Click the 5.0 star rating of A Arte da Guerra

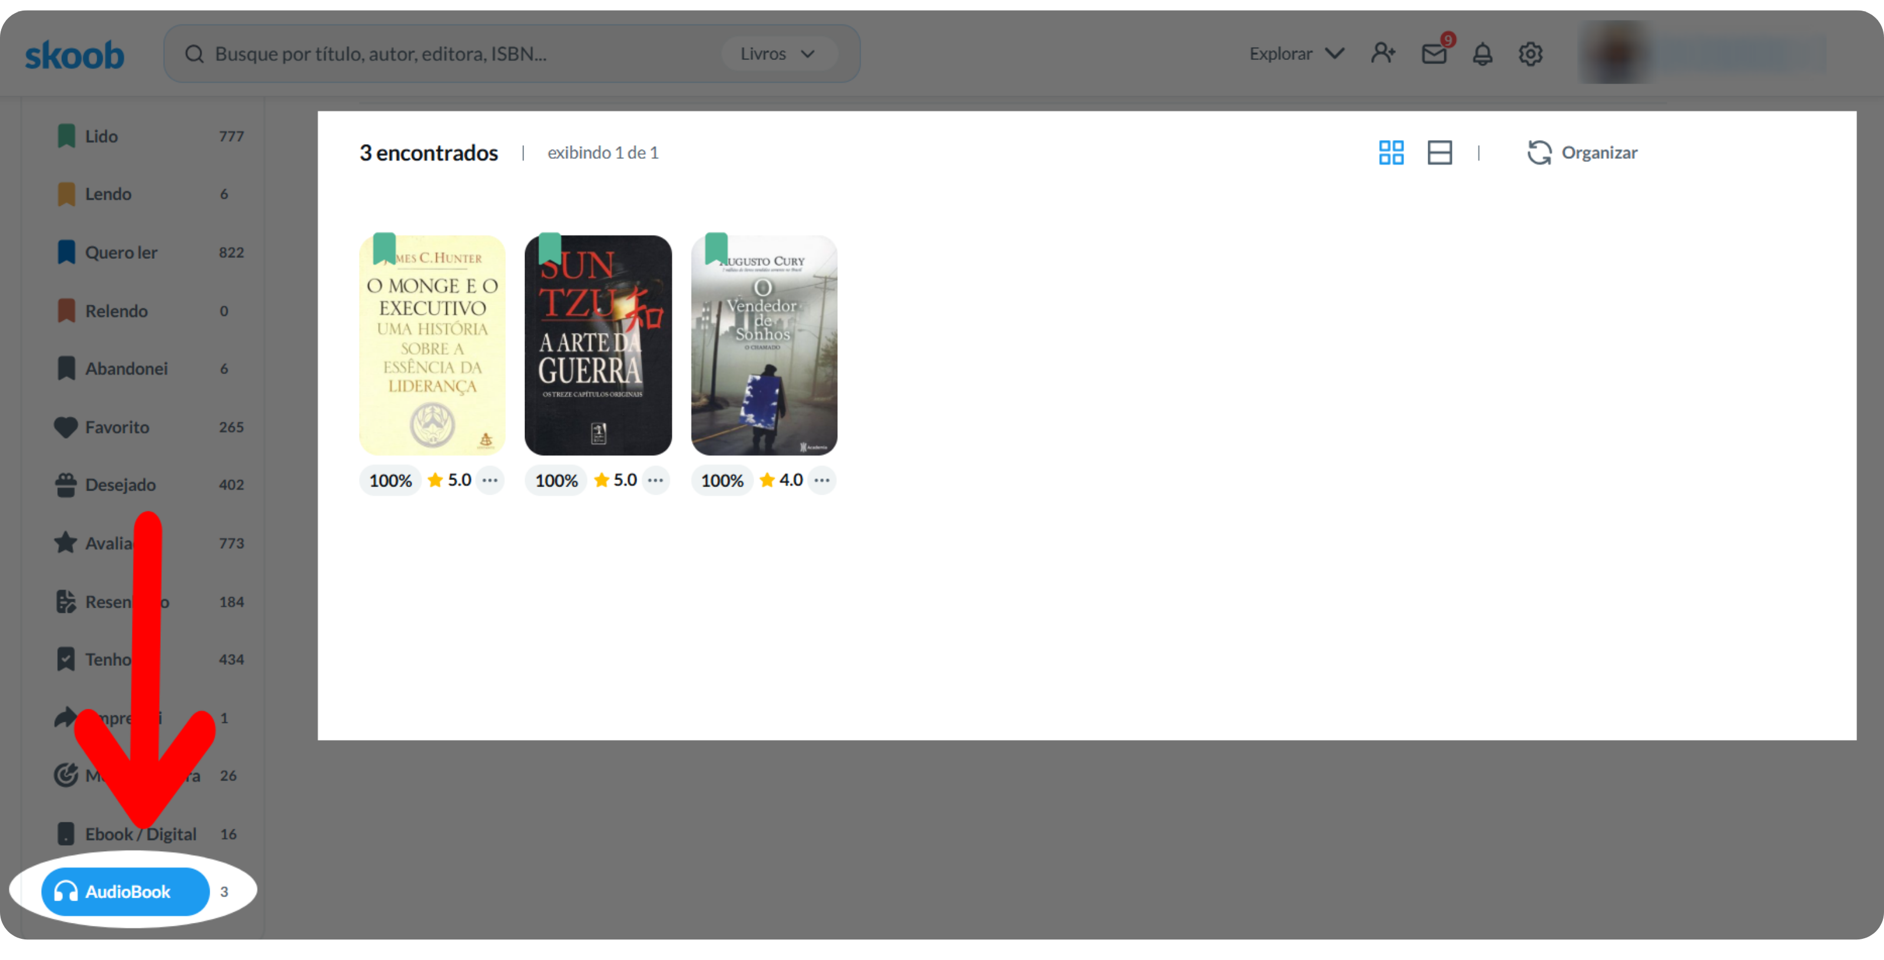click(x=616, y=480)
